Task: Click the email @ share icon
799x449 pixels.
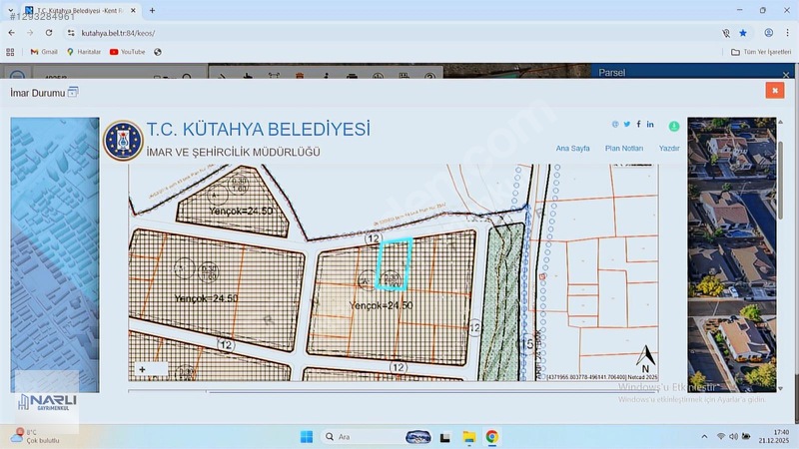Action: point(615,124)
